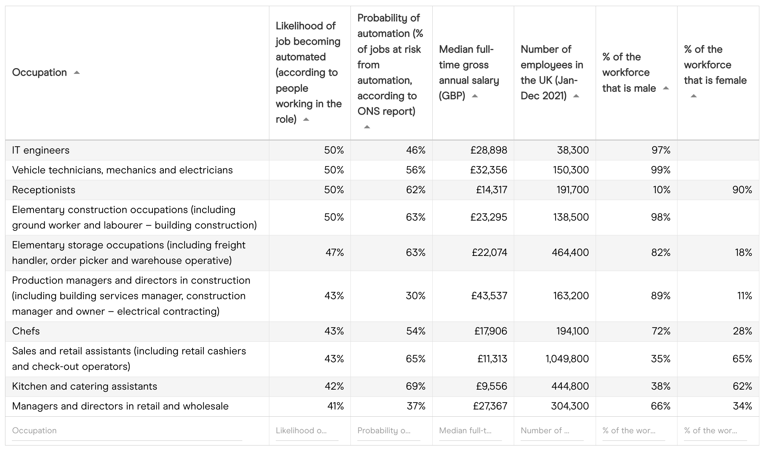Screen dimensions: 768x452
Task: Click the Kitchen and catering assistants cell
Action: (85, 386)
